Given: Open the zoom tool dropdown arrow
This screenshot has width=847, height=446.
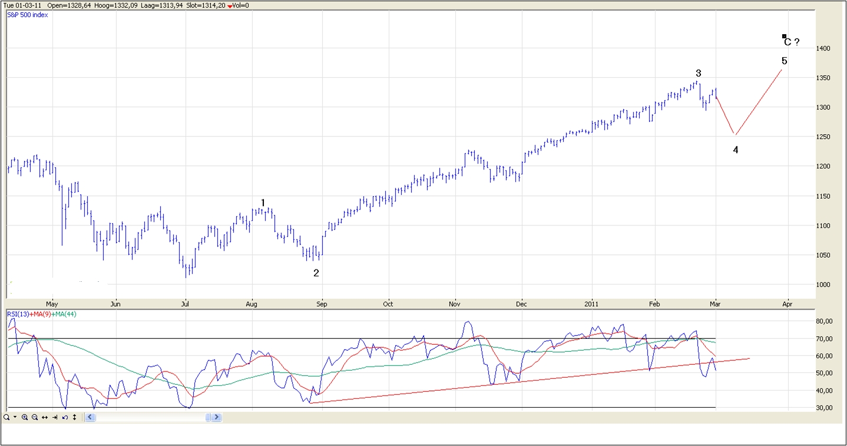Looking at the screenshot, I should [15, 417].
